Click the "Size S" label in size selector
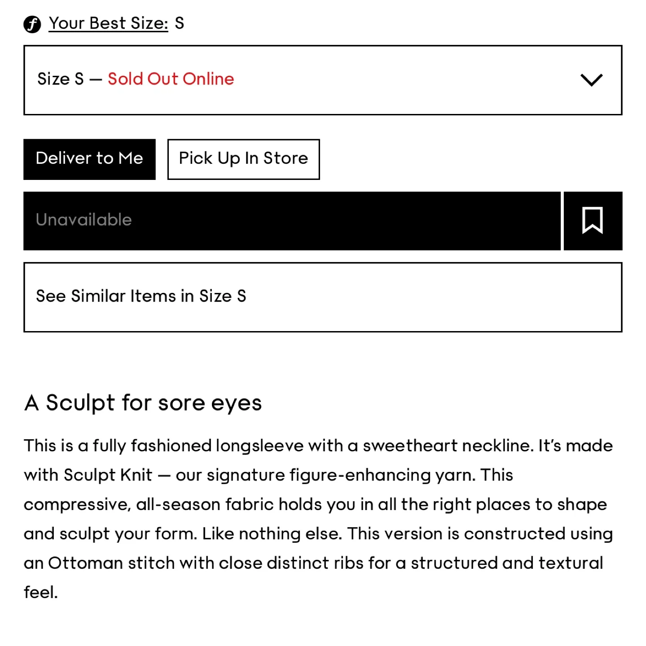646x646 pixels. [x=61, y=79]
